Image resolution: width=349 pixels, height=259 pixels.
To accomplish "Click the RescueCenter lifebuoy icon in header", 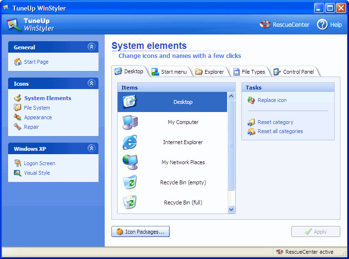I will [x=265, y=24].
